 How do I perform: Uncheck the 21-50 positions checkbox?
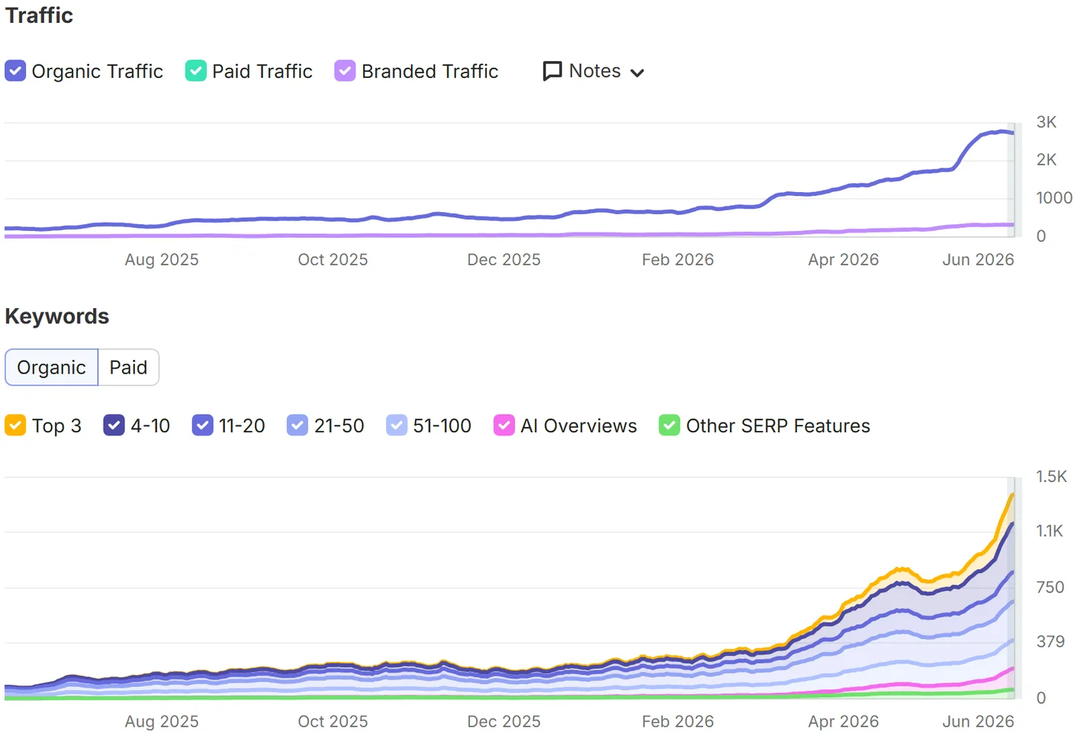pyautogui.click(x=297, y=425)
